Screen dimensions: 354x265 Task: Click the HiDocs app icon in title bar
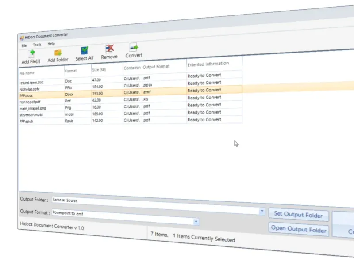[x=22, y=38]
